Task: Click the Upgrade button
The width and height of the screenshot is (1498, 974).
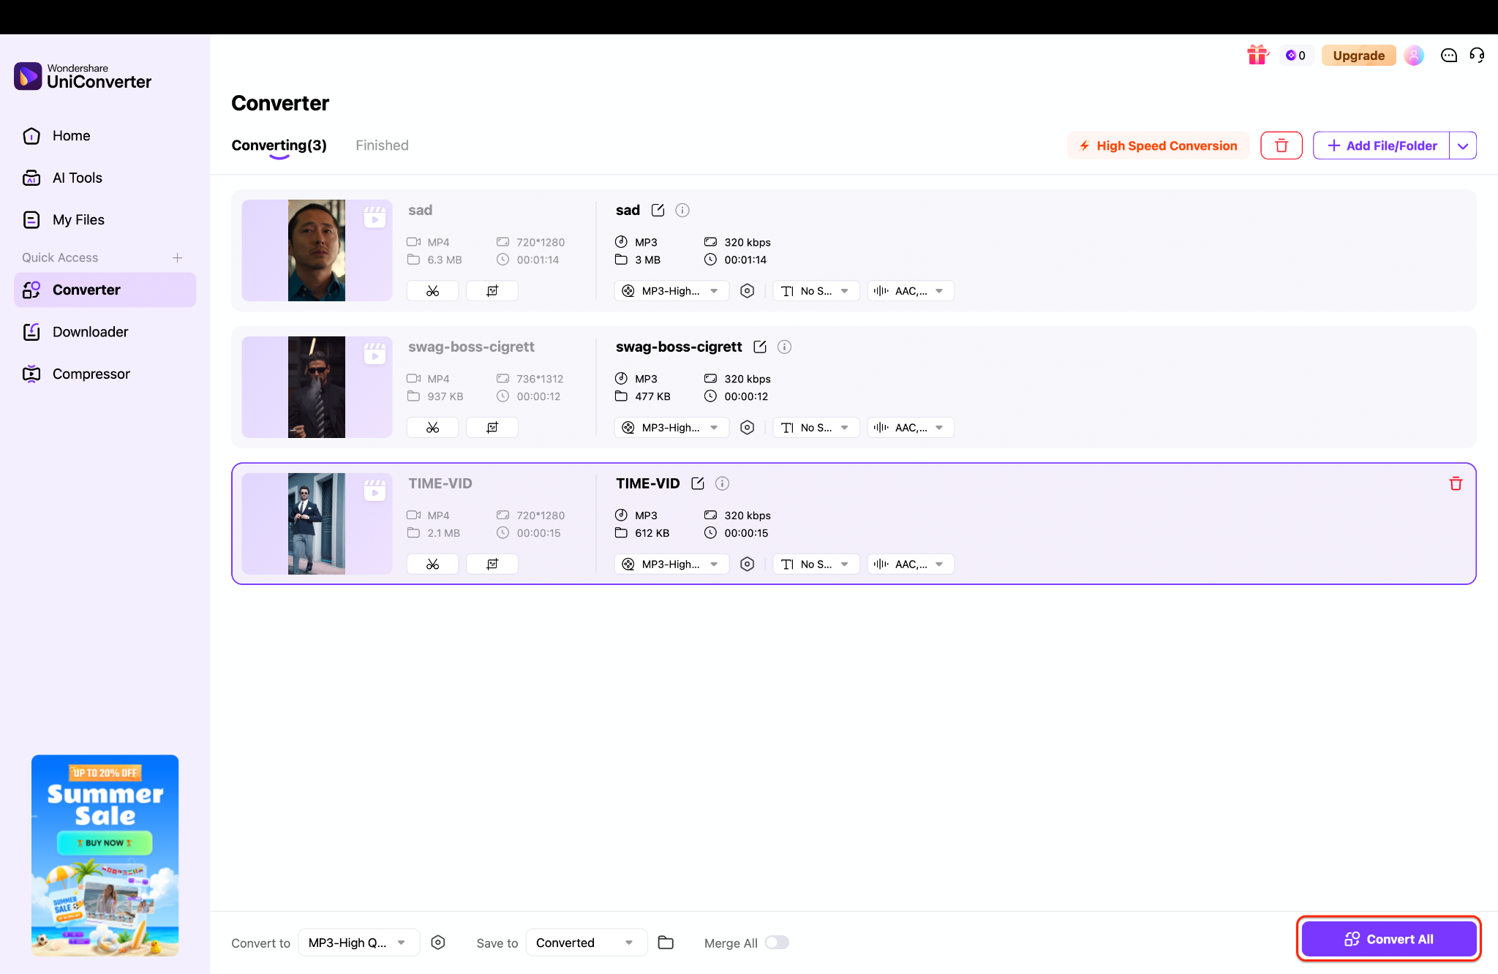Action: pos(1358,56)
